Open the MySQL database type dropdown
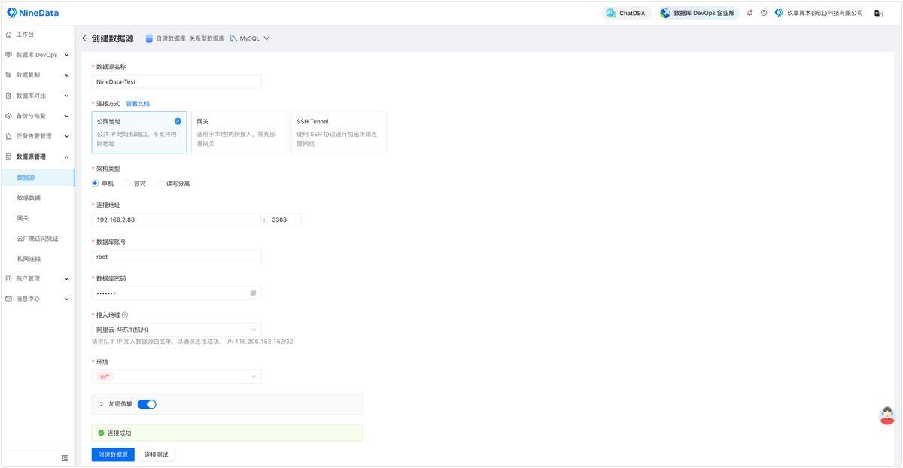The image size is (903, 468). click(249, 38)
